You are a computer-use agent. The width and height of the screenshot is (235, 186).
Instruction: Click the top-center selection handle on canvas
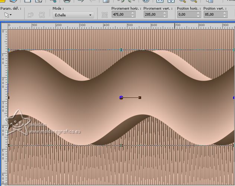[x=121, y=50]
